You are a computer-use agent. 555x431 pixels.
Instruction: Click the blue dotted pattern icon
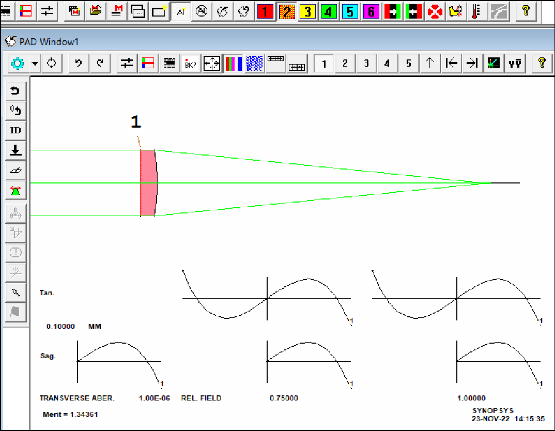(254, 64)
